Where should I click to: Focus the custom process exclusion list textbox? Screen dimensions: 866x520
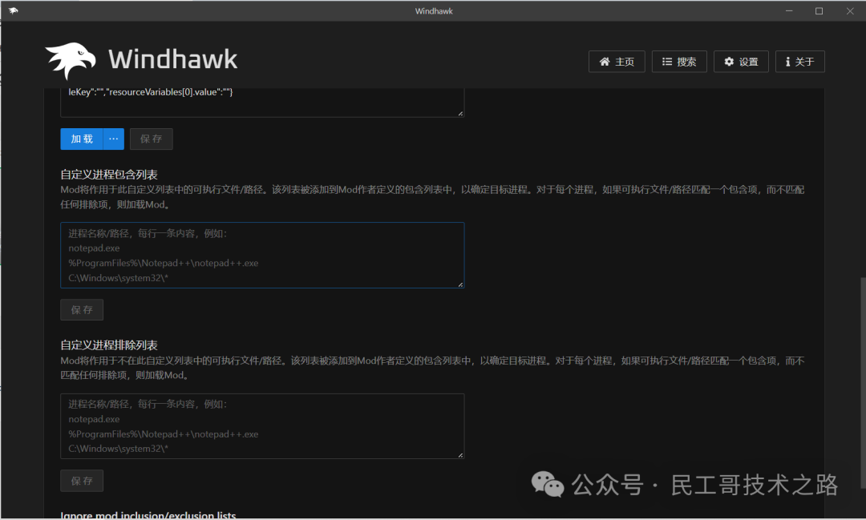click(262, 426)
